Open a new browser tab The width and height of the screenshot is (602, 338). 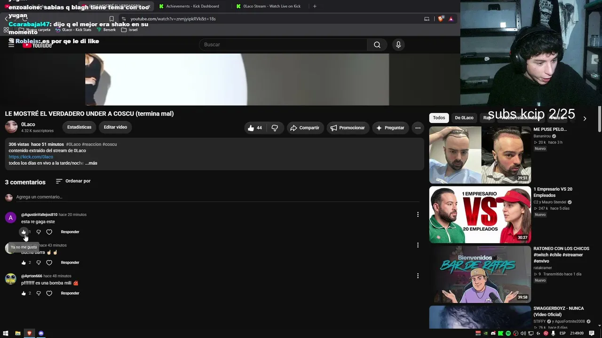(x=315, y=6)
